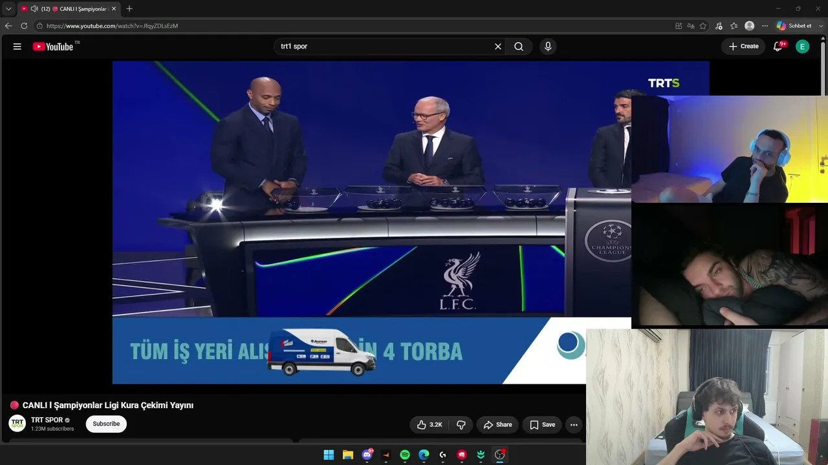Open the Riot client taskbar icon

(x=462, y=455)
